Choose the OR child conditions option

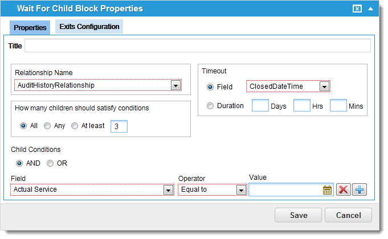(x=50, y=163)
